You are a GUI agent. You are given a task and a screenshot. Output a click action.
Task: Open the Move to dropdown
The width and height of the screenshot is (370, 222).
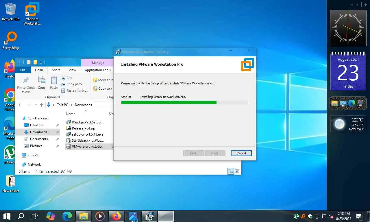tap(103, 80)
